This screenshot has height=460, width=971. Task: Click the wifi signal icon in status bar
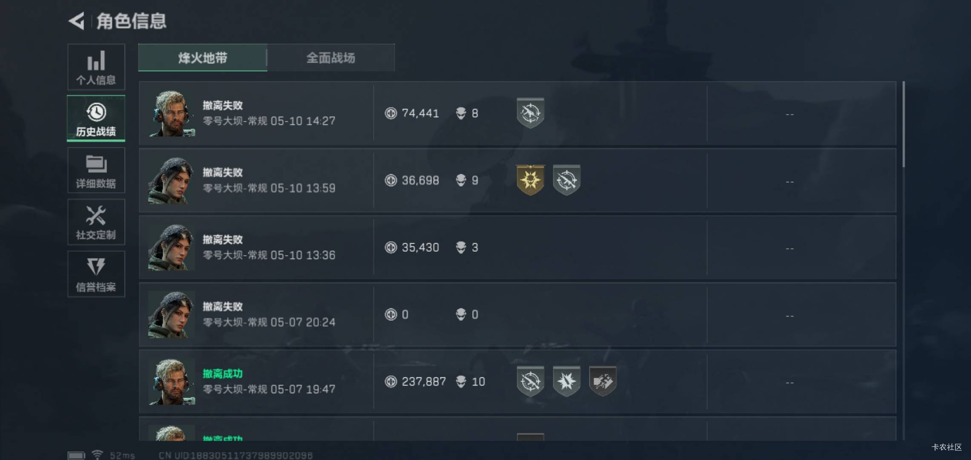click(98, 455)
